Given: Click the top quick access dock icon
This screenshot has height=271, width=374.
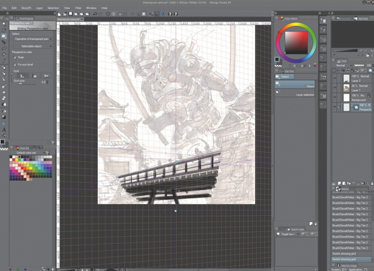Looking at the screenshot, I should (323, 20).
